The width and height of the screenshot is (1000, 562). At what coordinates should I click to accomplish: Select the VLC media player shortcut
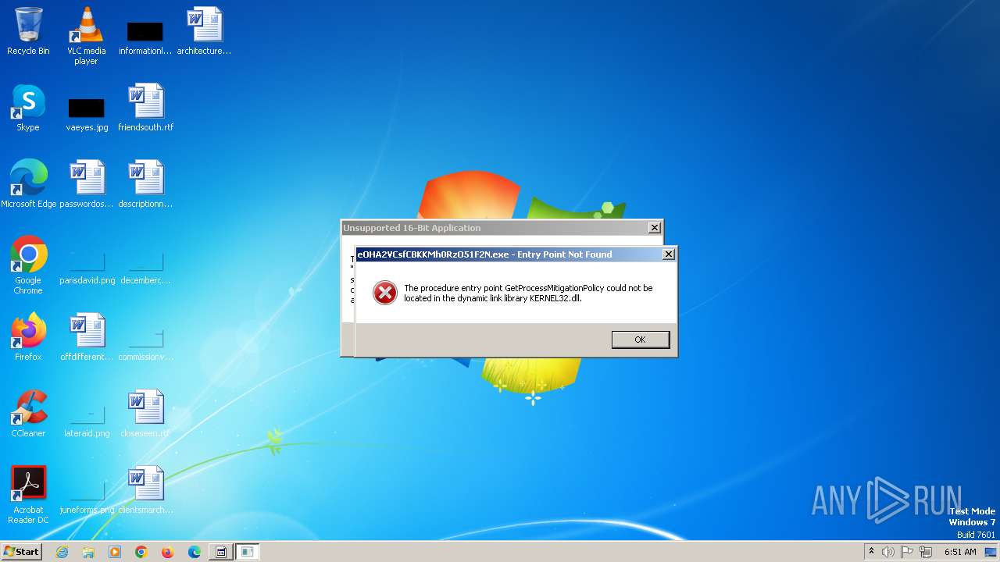tap(86, 36)
